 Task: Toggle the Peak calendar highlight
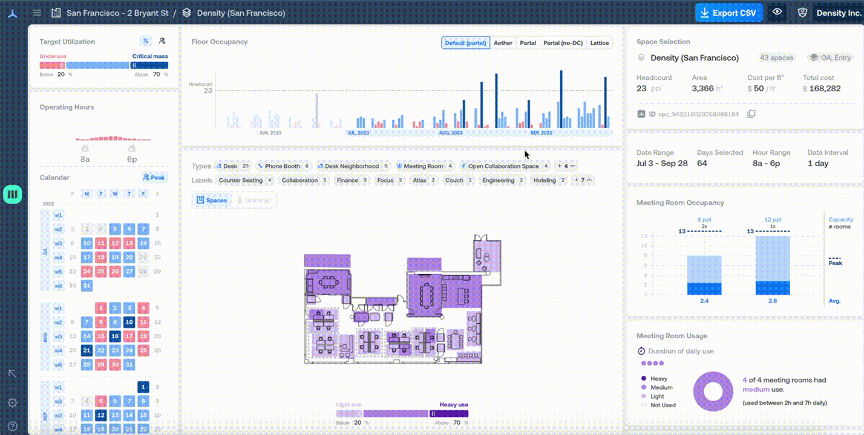[154, 178]
